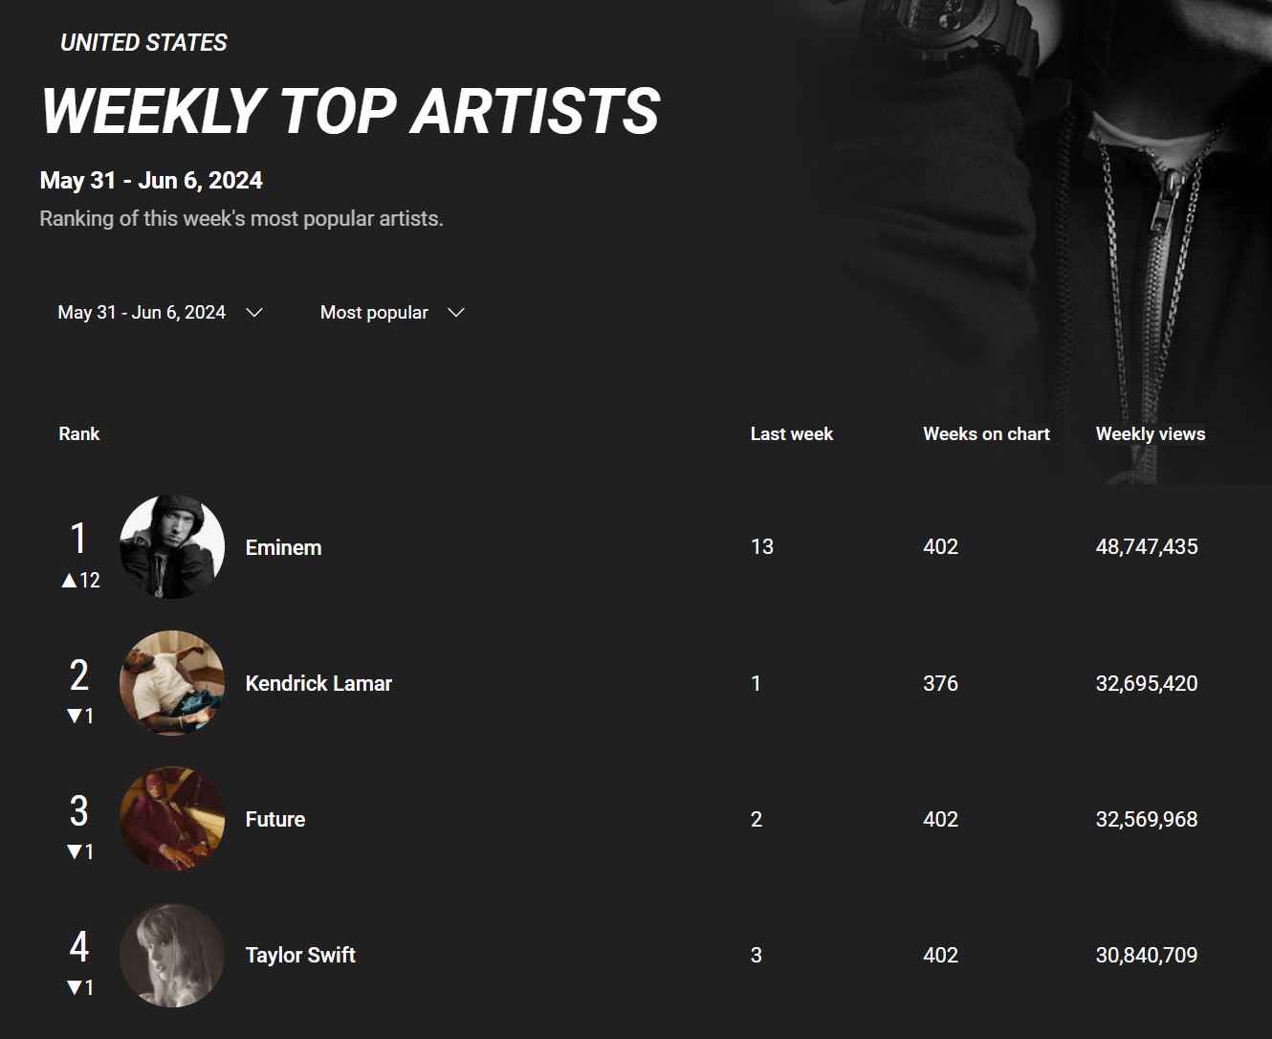Open Eminem's artist thumbnail
The height and width of the screenshot is (1039, 1272).
click(172, 547)
